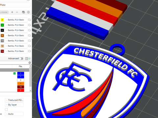Click the compare presets icon

[x=30, y=59]
